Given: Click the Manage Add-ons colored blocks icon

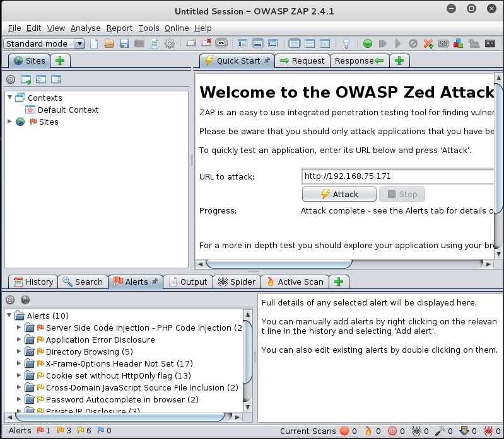Looking at the screenshot, I should coord(459,43).
